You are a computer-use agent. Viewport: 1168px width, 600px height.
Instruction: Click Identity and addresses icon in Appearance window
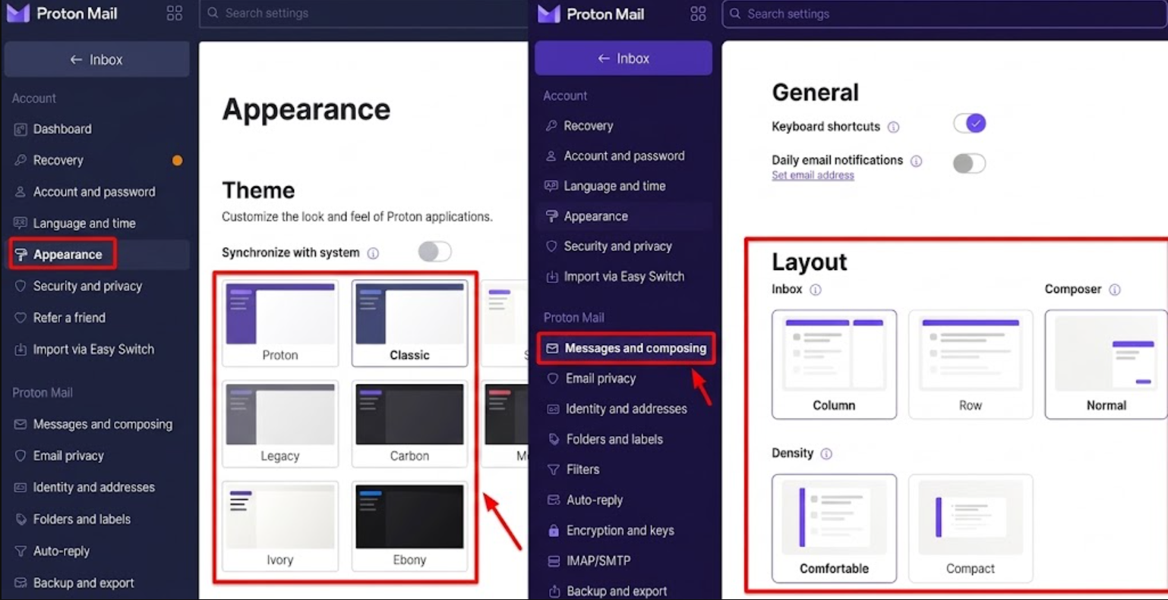pos(21,488)
